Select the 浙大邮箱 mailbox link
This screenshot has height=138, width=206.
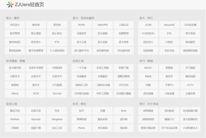pyautogui.click(x=103, y=34)
